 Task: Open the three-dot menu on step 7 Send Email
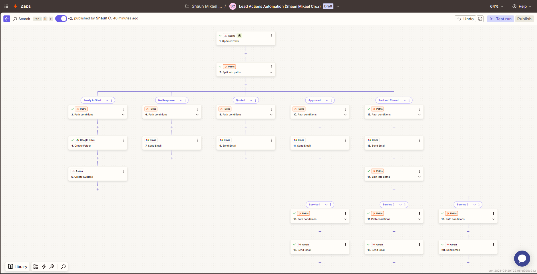point(197,140)
